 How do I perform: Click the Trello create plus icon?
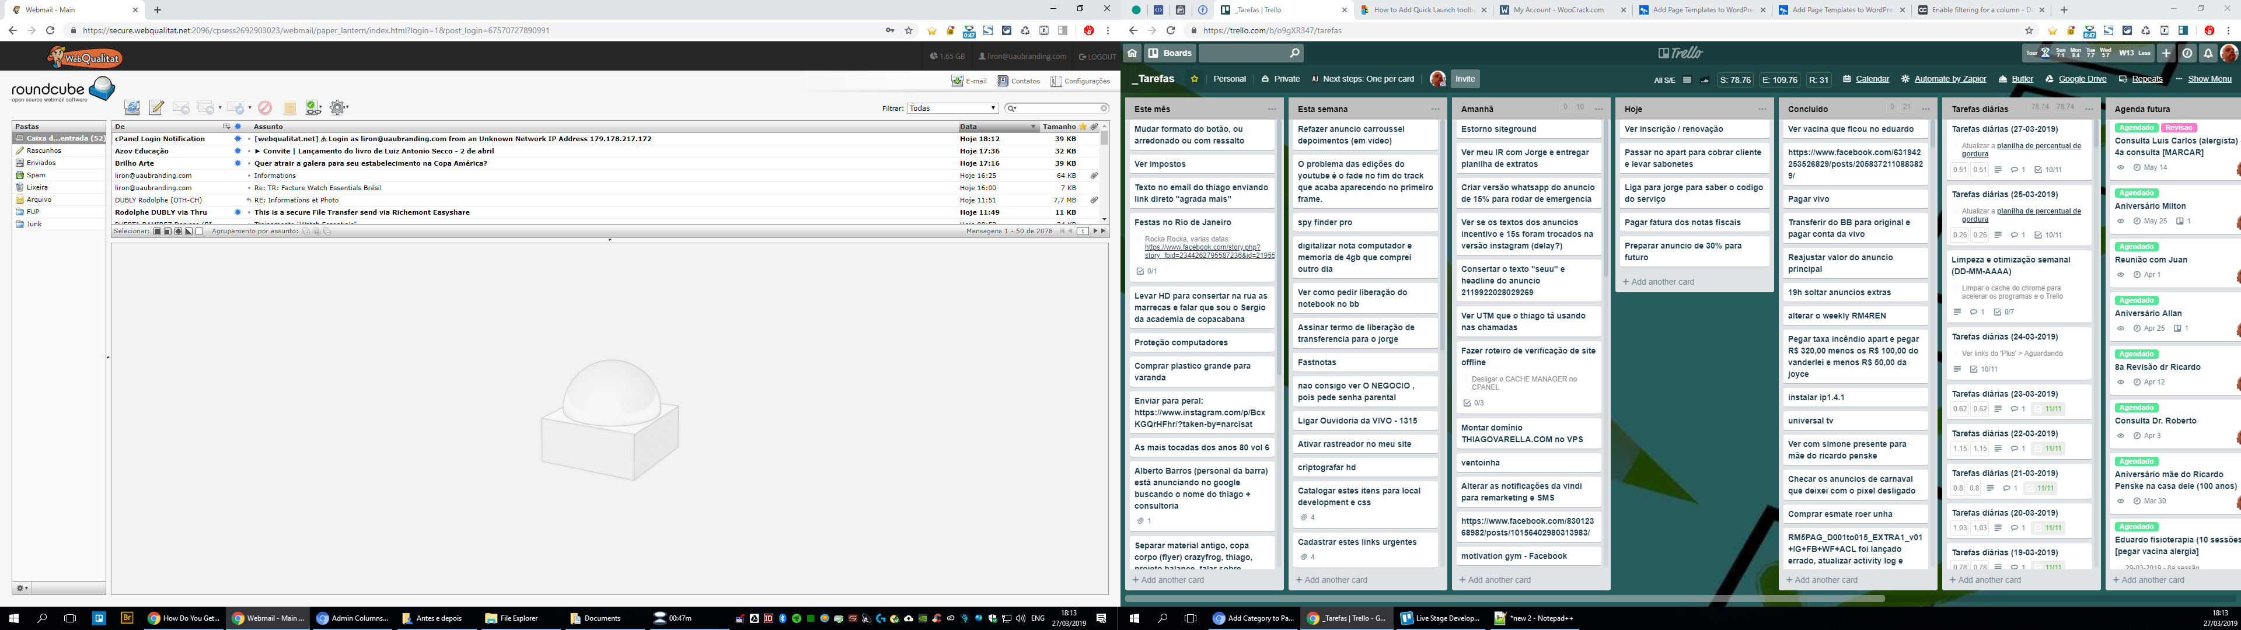2166,53
